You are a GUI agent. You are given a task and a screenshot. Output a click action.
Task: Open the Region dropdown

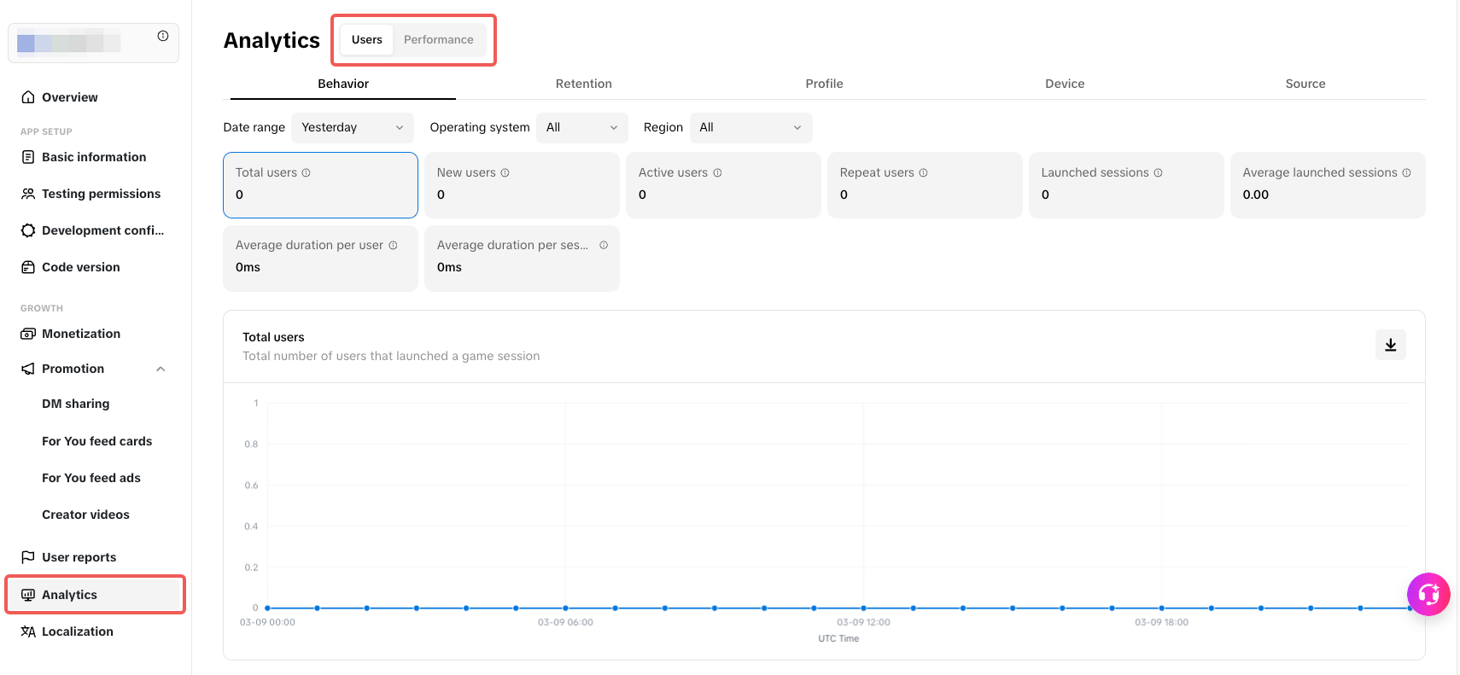tap(750, 128)
